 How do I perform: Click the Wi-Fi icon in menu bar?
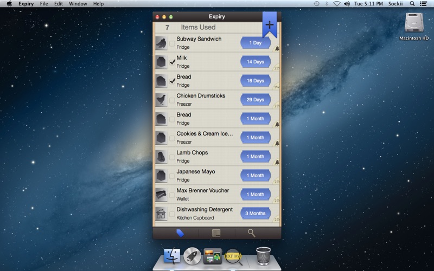pyautogui.click(x=336, y=4)
